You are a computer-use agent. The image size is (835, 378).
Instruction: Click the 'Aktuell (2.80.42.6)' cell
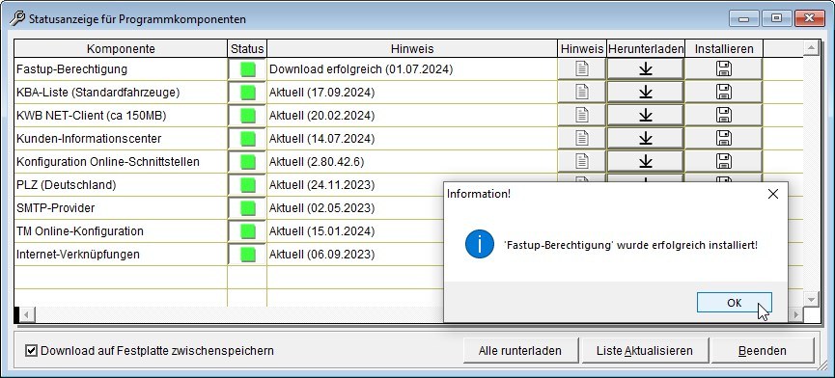412,162
